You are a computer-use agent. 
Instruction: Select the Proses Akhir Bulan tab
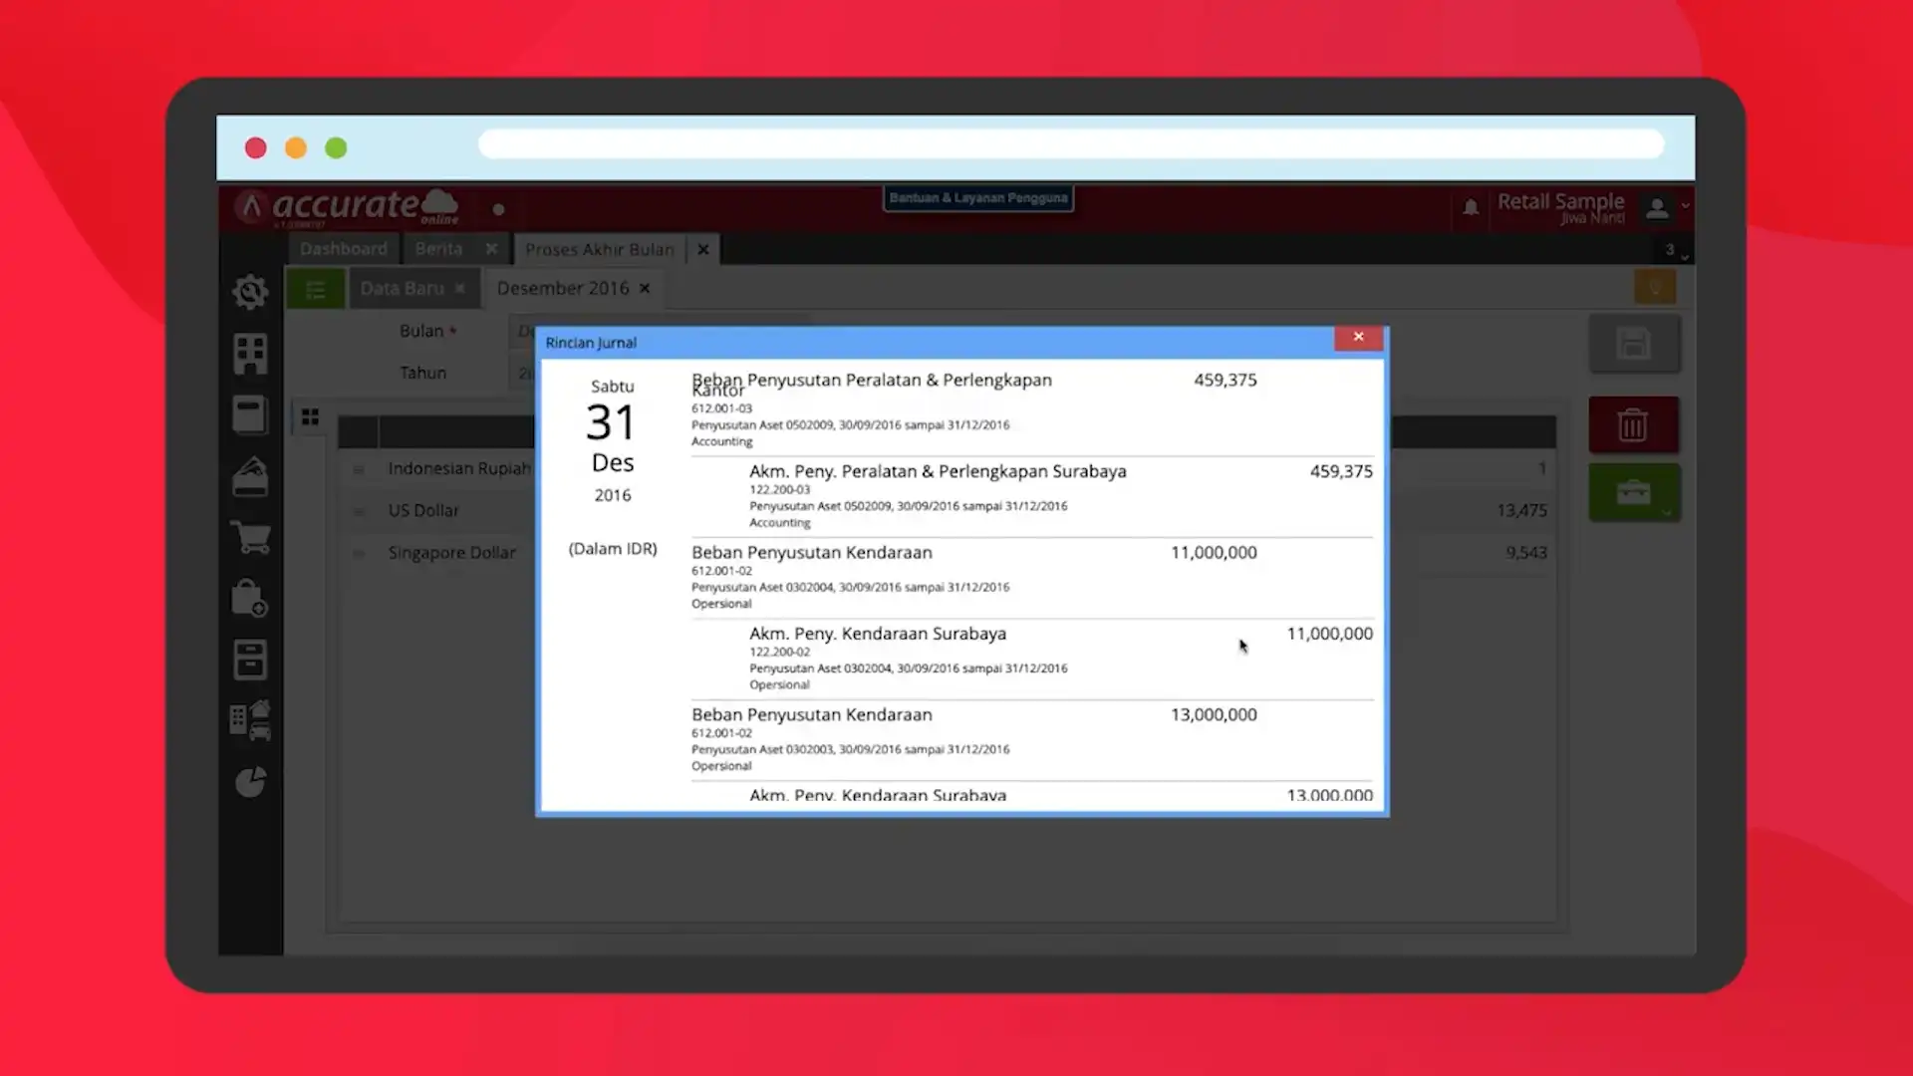point(600,249)
